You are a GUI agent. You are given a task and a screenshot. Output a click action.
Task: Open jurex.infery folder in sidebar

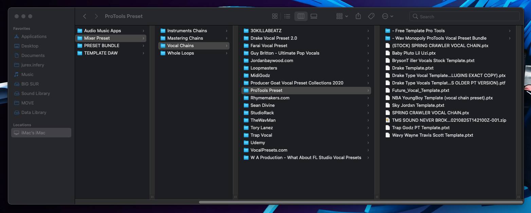coord(41,65)
